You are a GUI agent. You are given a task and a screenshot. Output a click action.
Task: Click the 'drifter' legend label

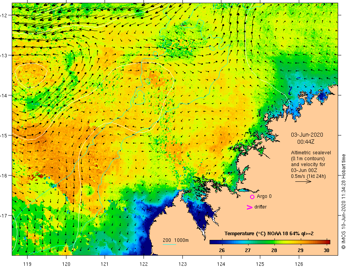pos(260,207)
